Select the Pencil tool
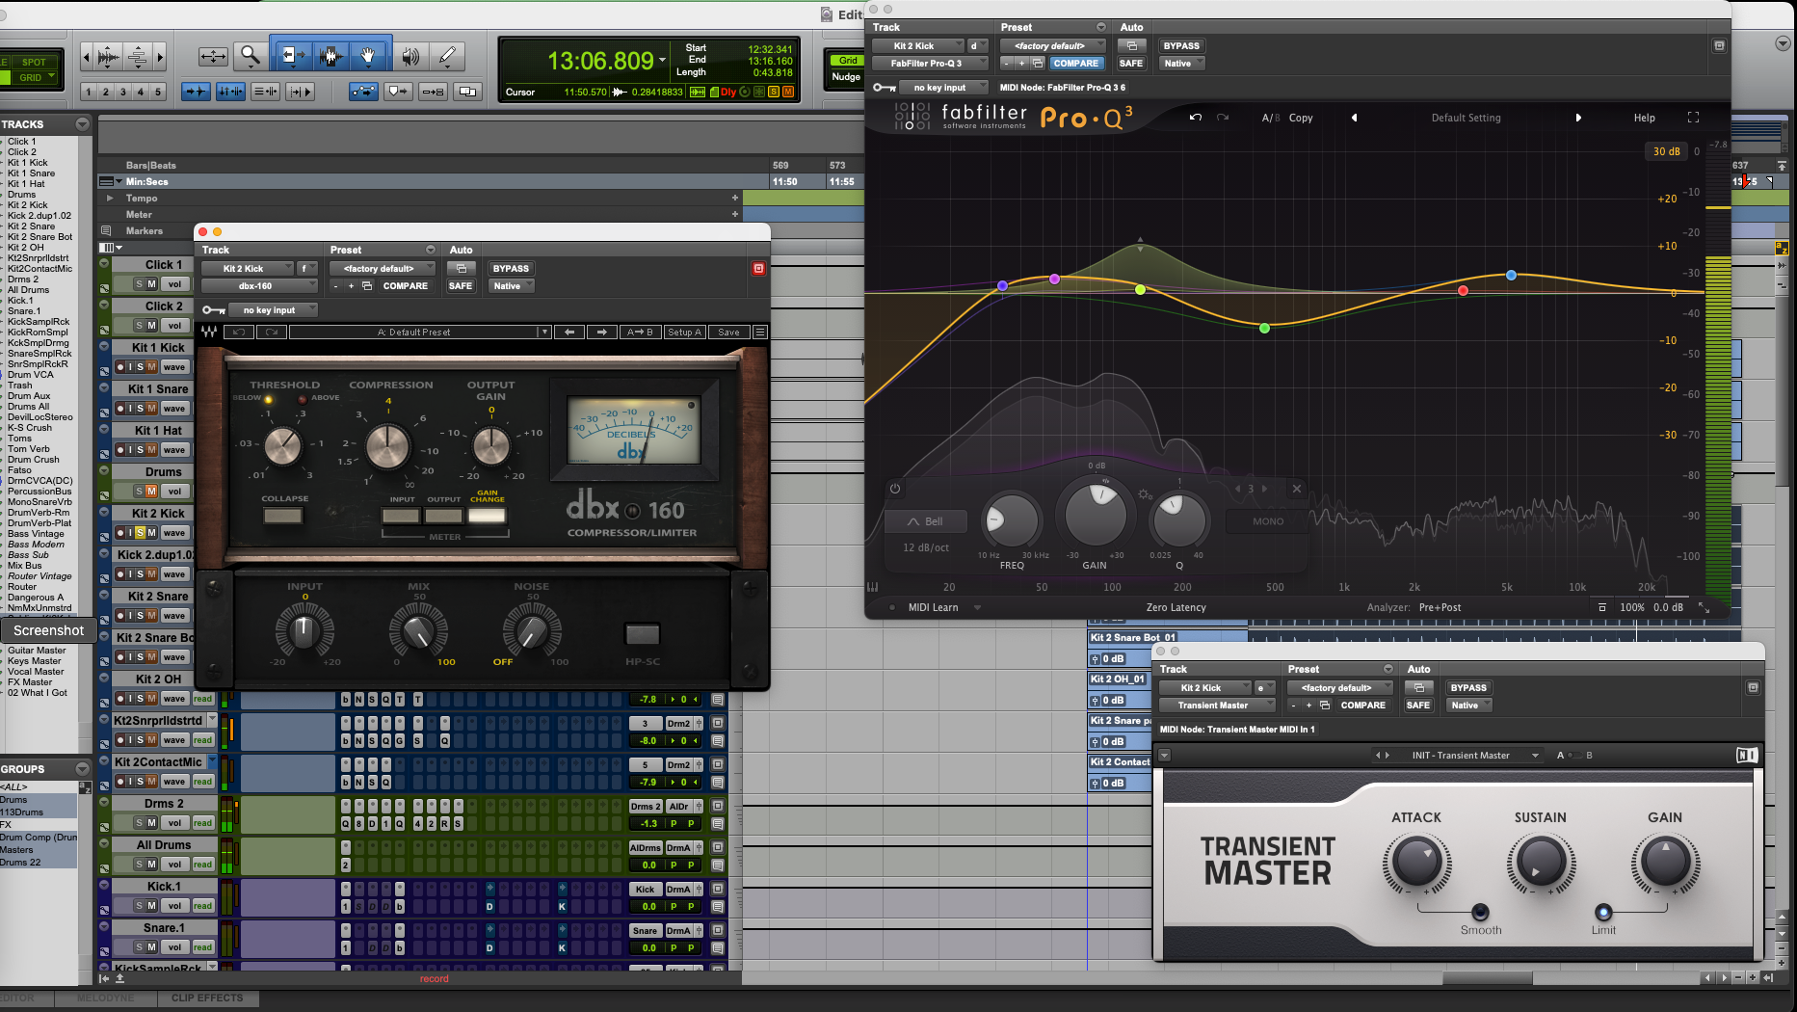Image resolution: width=1797 pixels, height=1012 pixels. coord(448,57)
